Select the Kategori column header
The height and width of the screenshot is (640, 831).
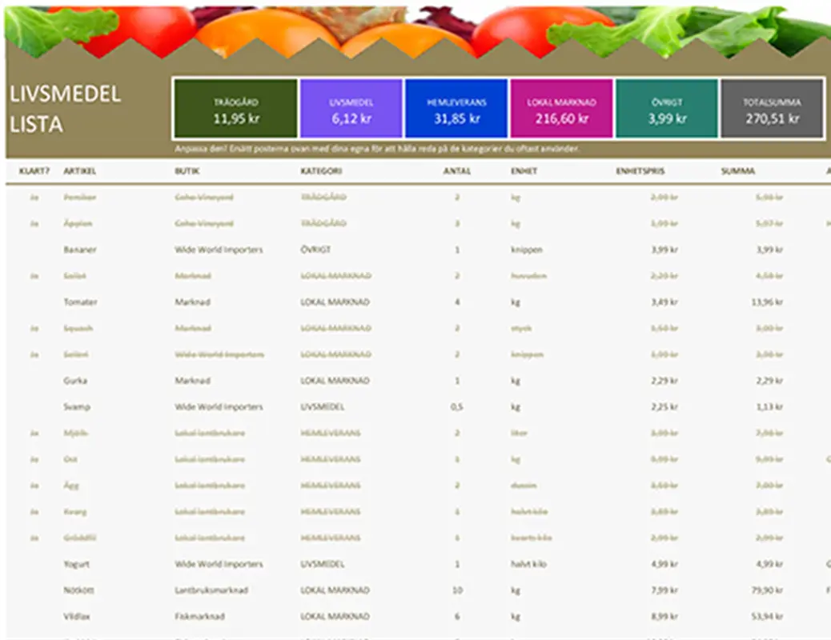(x=321, y=171)
